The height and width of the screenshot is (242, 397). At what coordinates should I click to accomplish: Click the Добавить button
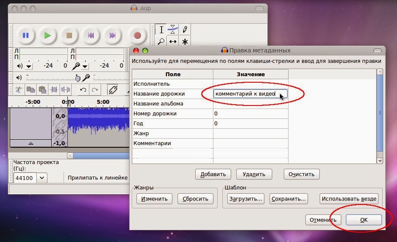point(213,174)
